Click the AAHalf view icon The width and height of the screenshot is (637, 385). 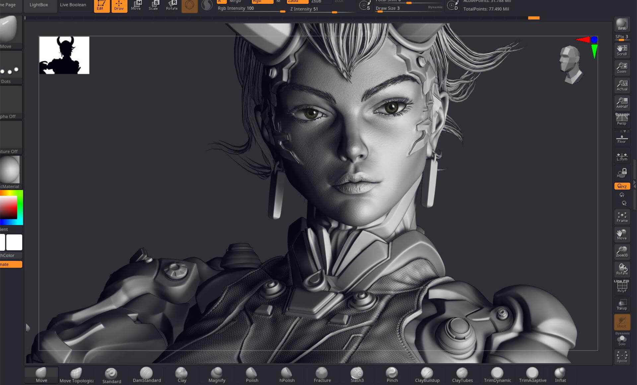(x=622, y=103)
